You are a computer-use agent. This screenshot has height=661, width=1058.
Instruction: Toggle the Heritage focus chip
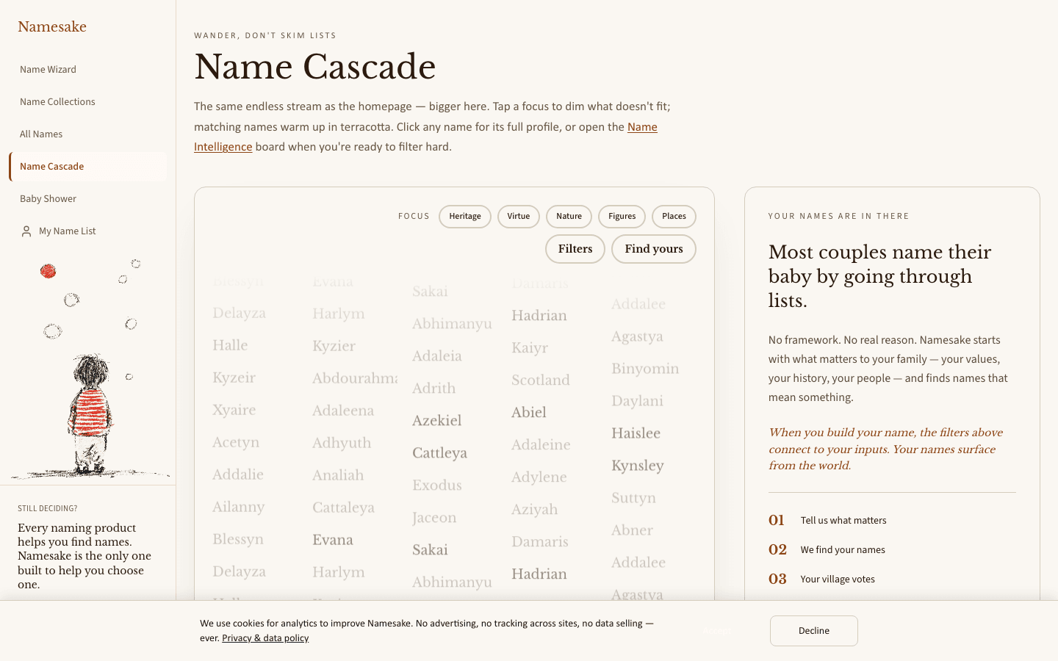point(465,217)
